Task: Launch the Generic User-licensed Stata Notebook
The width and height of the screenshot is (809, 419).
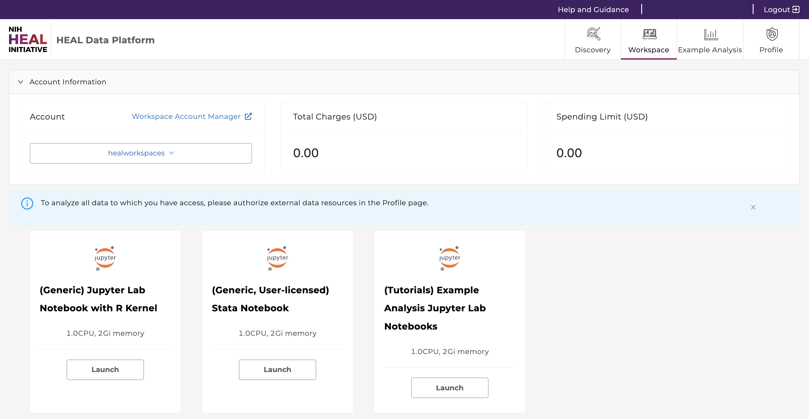Action: click(x=277, y=369)
